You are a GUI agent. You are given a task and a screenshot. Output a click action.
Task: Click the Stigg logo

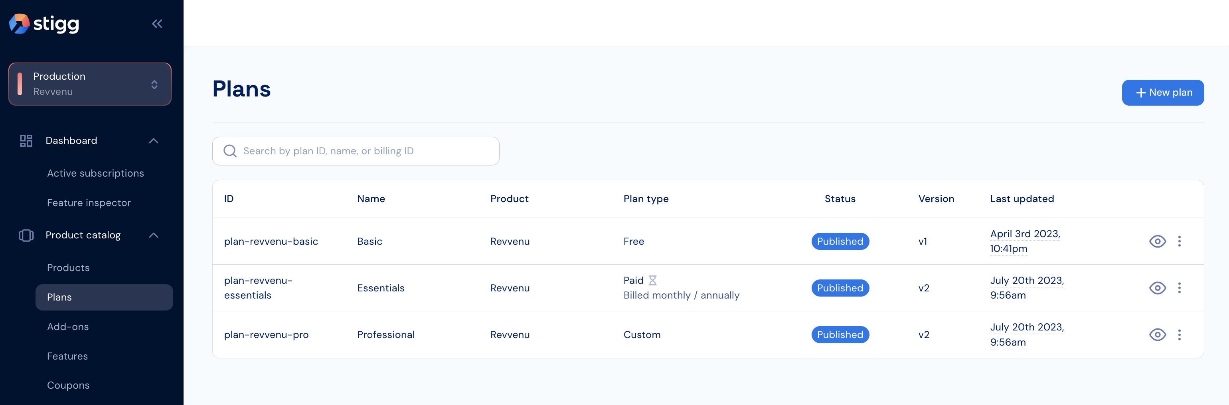[x=44, y=24]
